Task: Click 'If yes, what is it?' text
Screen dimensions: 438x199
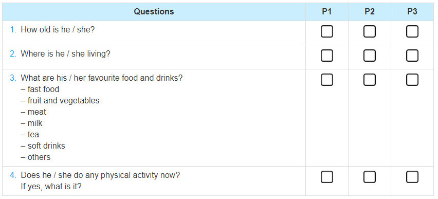Action: pos(51,187)
